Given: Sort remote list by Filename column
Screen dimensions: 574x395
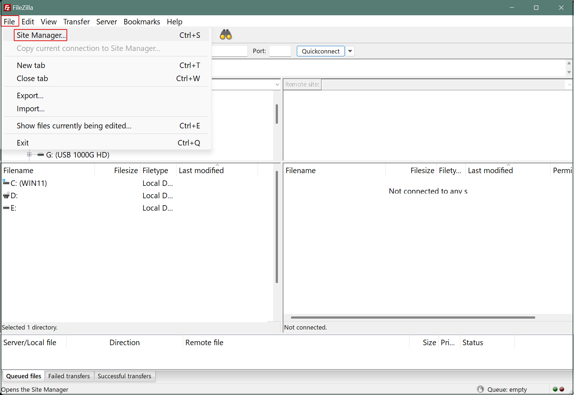Looking at the screenshot, I should (335, 171).
